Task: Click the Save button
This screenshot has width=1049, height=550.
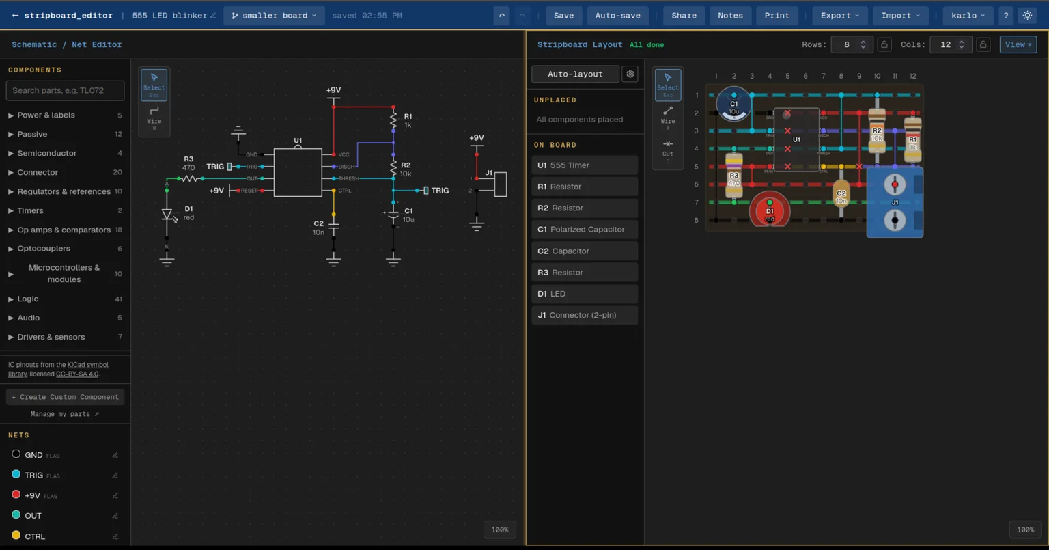Action: tap(563, 15)
